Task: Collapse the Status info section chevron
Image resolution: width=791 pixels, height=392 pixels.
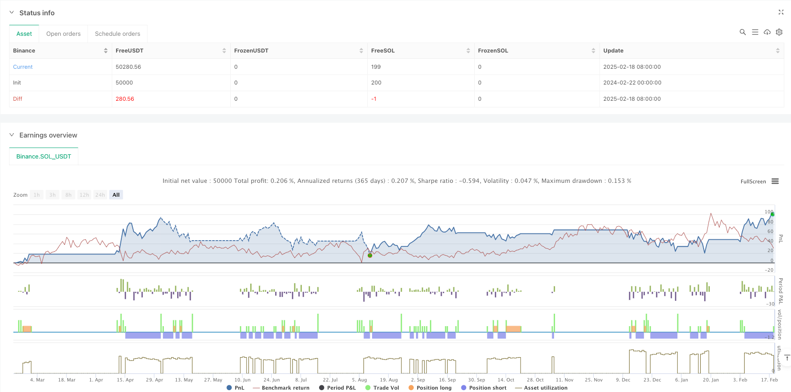Action: (x=12, y=12)
